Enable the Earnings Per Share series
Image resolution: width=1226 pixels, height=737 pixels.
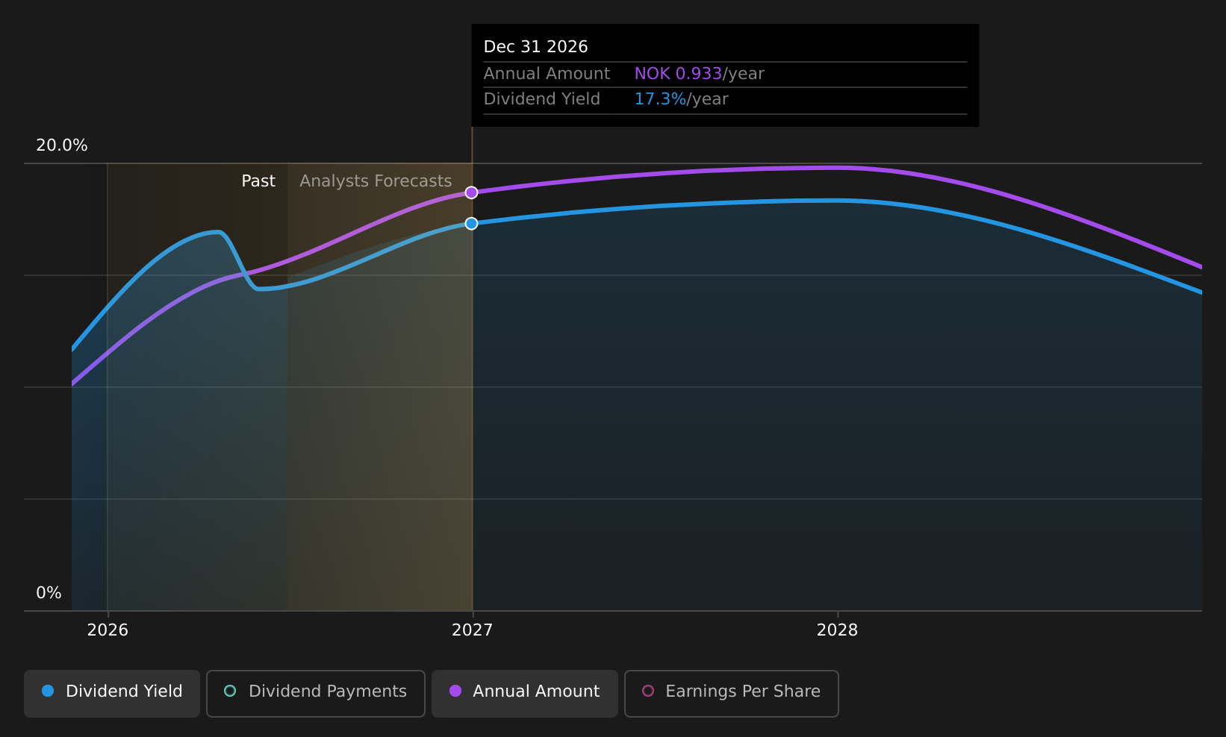732,694
